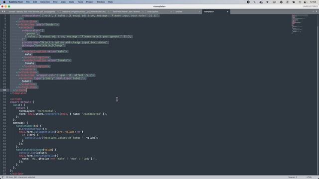Viewport: 319px width, 179px height.
Task: Toggle the panel switcher icon in status bar
Action: pos(3,177)
